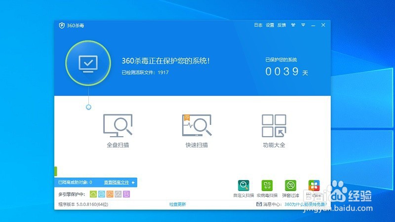395x222 pixels.
Task: Start 快速扫描 quick scan
Action: (x=197, y=131)
